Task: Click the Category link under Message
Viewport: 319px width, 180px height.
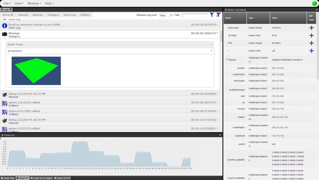Action: pos(14,37)
